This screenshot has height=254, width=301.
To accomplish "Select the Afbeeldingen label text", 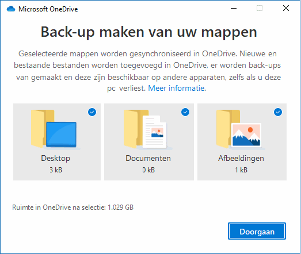I will click(x=241, y=159).
